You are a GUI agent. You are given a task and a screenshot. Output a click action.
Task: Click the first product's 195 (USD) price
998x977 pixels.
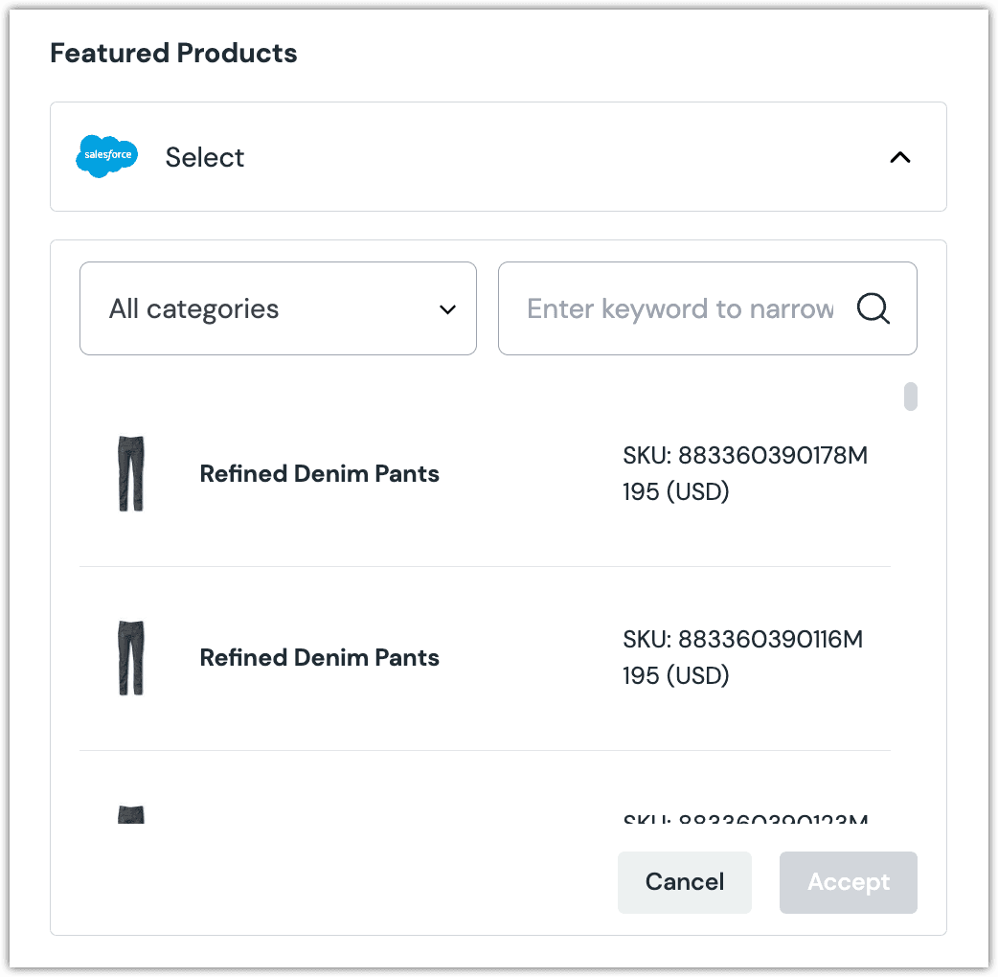676,492
